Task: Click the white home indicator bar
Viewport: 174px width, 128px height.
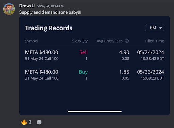Action: (x=94, y=112)
